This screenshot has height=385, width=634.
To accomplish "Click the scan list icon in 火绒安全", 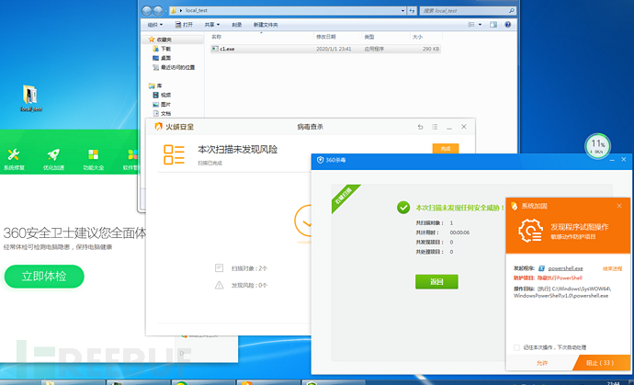I will coord(174,155).
